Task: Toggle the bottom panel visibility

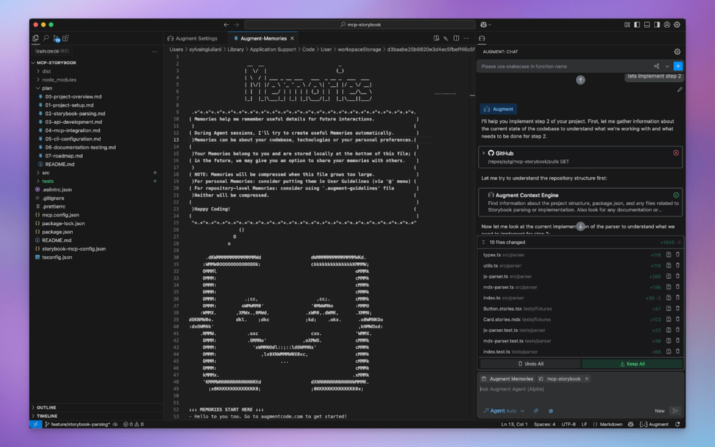Action: point(647,25)
